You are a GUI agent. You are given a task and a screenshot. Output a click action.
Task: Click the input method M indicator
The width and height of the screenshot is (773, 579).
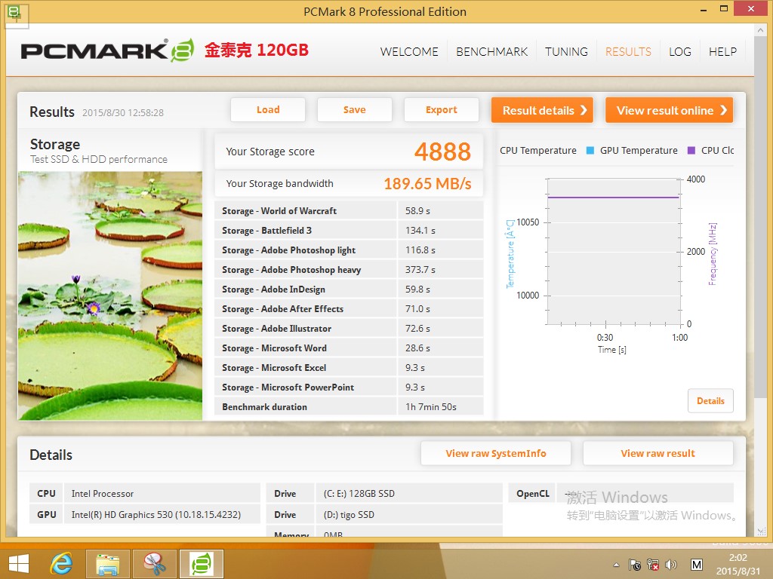pos(697,565)
